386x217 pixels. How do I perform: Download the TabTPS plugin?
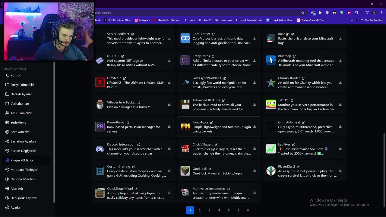coord(340,105)
